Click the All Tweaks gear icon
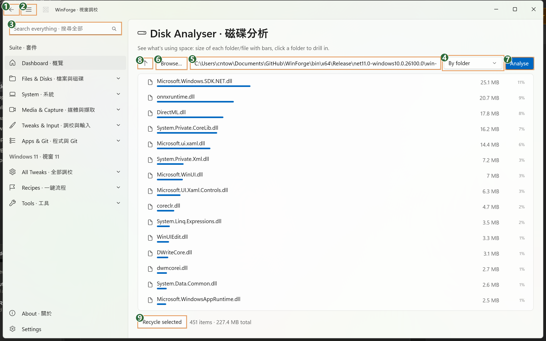 12,172
